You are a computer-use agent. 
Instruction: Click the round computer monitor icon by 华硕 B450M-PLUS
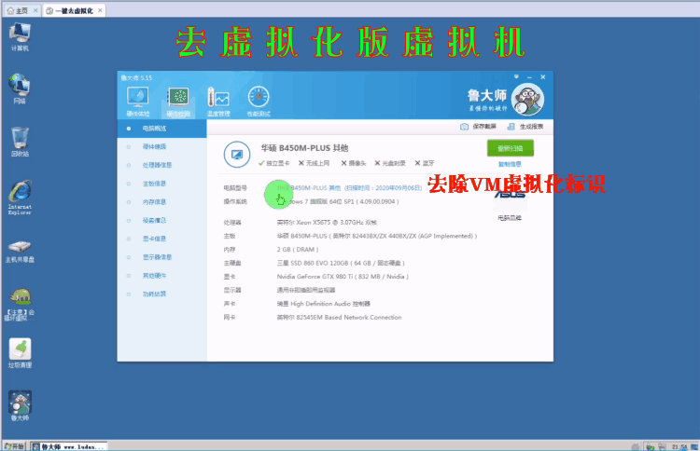[x=237, y=155]
